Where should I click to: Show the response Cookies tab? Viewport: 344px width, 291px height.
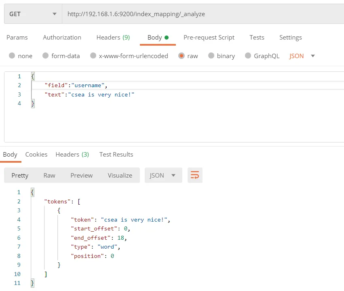[x=36, y=154]
